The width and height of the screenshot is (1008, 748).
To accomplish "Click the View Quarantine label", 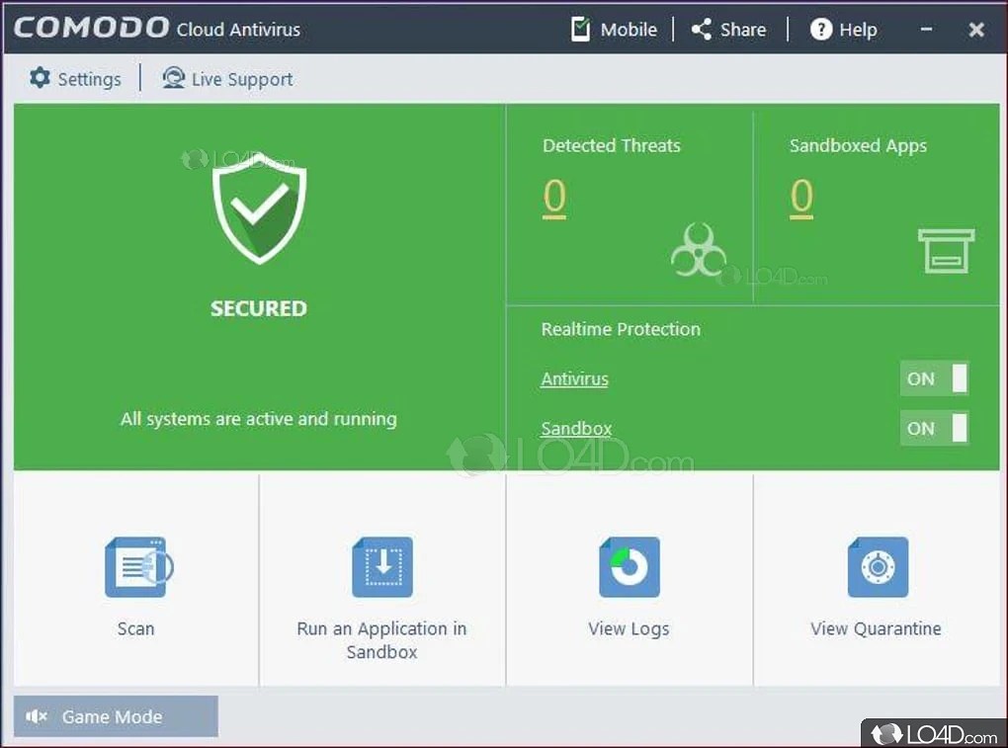I will coord(876,628).
